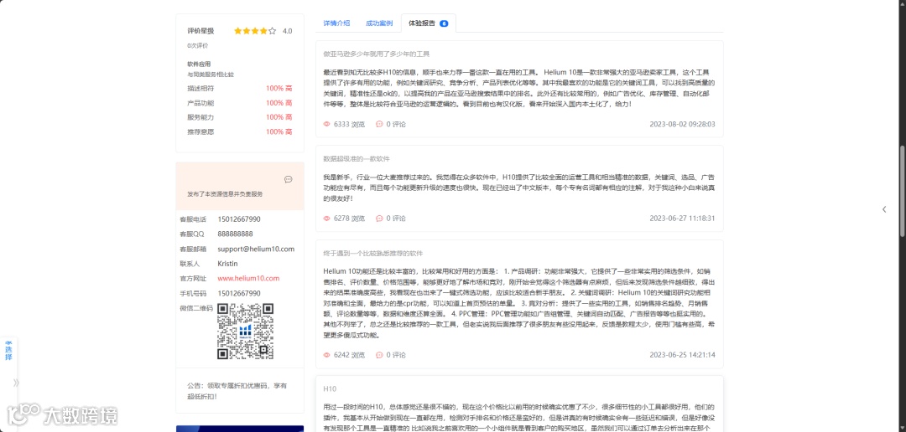Image resolution: width=906 pixels, height=432 pixels.
Task: Click the timestamp 2023-06-27 11:18:31
Action: point(682,219)
